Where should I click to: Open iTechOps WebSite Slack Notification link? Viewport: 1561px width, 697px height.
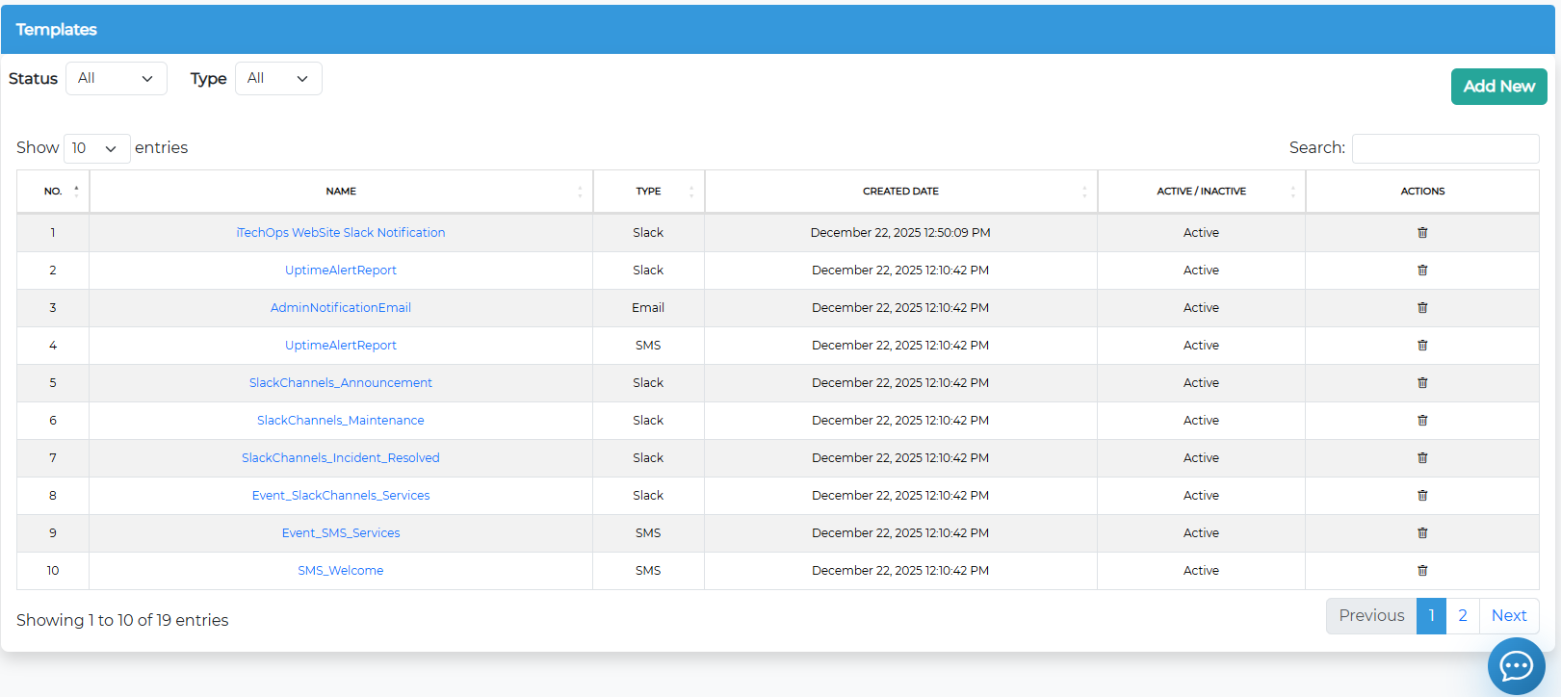(x=341, y=233)
